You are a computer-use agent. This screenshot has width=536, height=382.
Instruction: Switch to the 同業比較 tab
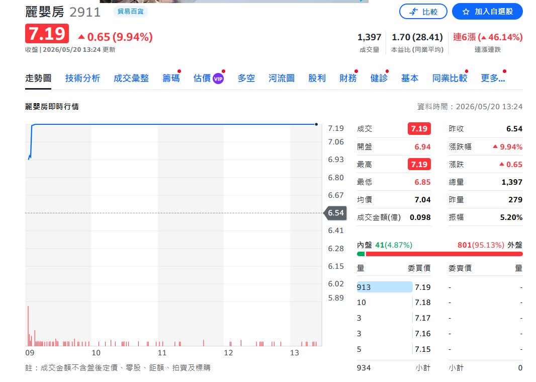tap(450, 79)
